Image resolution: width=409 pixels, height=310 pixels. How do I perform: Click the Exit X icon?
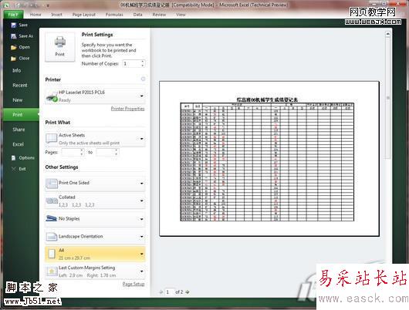(x=14, y=169)
